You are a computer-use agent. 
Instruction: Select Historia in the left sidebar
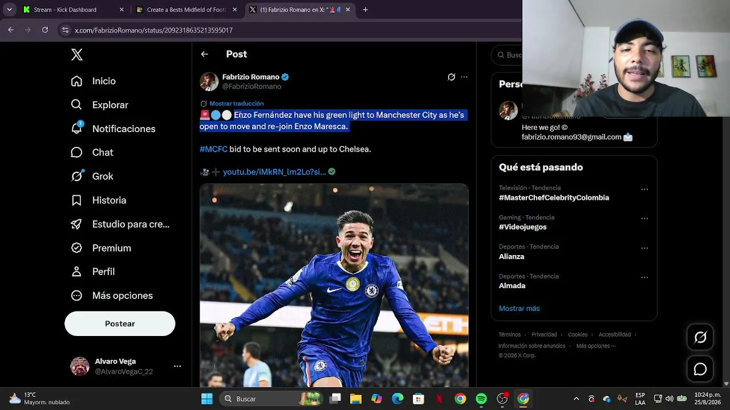click(98, 200)
